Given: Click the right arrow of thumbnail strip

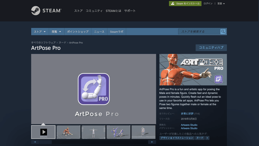Looking at the screenshot, I should [x=152, y=142].
